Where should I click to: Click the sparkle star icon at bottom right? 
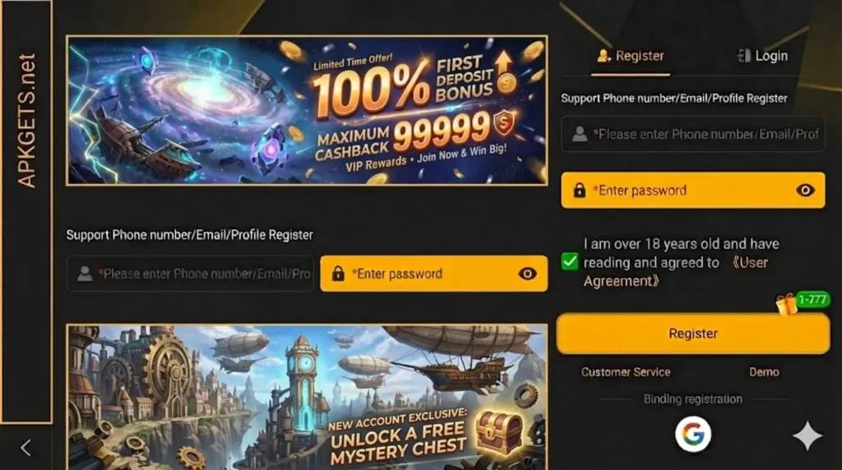(807, 435)
